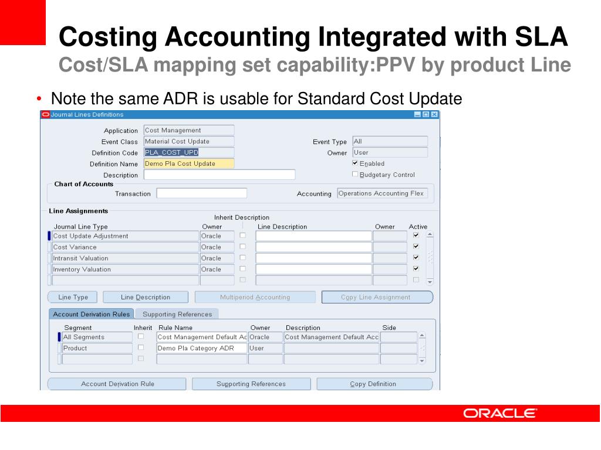Uncheck Active for Cost Update Adjustment

click(x=416, y=236)
